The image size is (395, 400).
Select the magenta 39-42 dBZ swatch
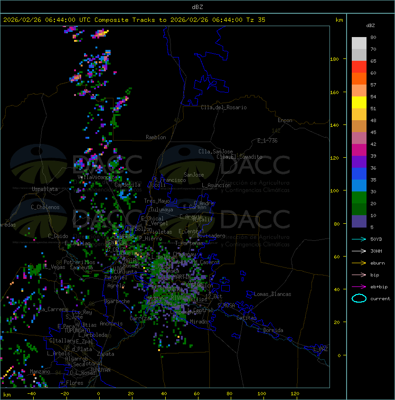pyautogui.click(x=359, y=150)
